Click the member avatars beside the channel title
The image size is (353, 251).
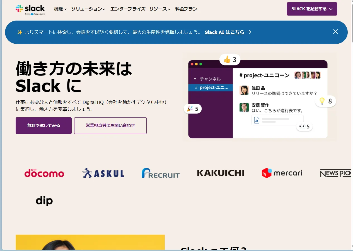click(308, 75)
